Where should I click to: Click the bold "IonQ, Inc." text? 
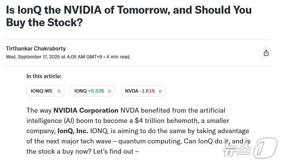73,131
